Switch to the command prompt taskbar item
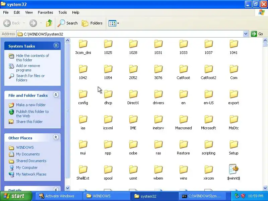Screen dimensions: 268x201 click(x=202, y=196)
